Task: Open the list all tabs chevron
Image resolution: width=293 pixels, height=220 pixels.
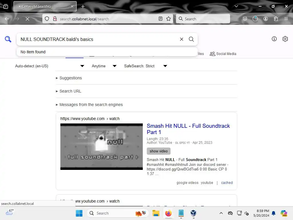Action: pos(236,6)
